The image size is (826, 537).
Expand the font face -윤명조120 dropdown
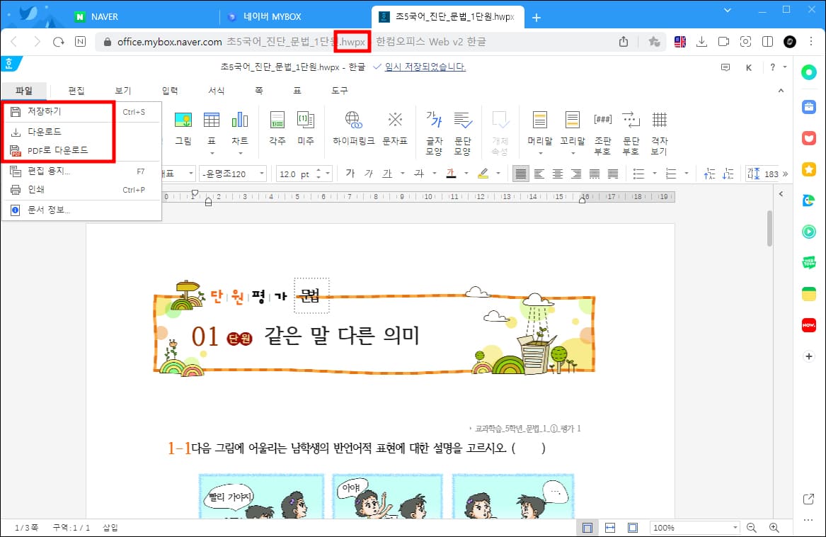[260, 173]
